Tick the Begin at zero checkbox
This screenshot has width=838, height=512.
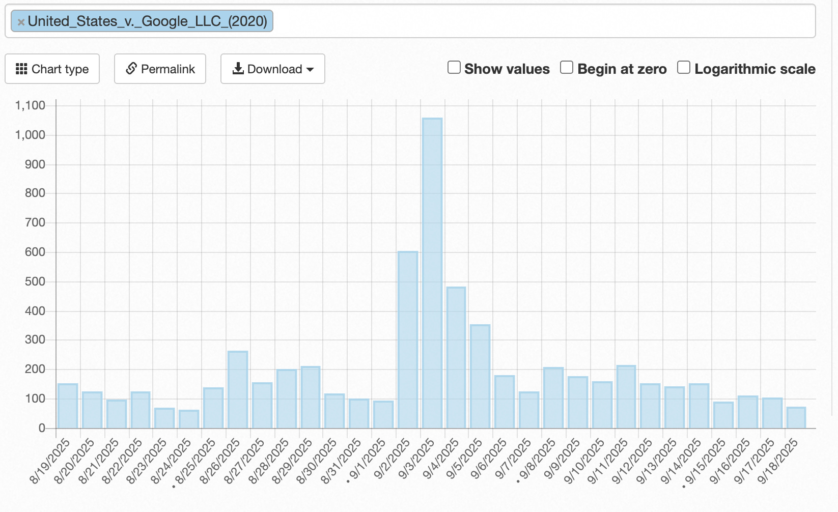567,68
